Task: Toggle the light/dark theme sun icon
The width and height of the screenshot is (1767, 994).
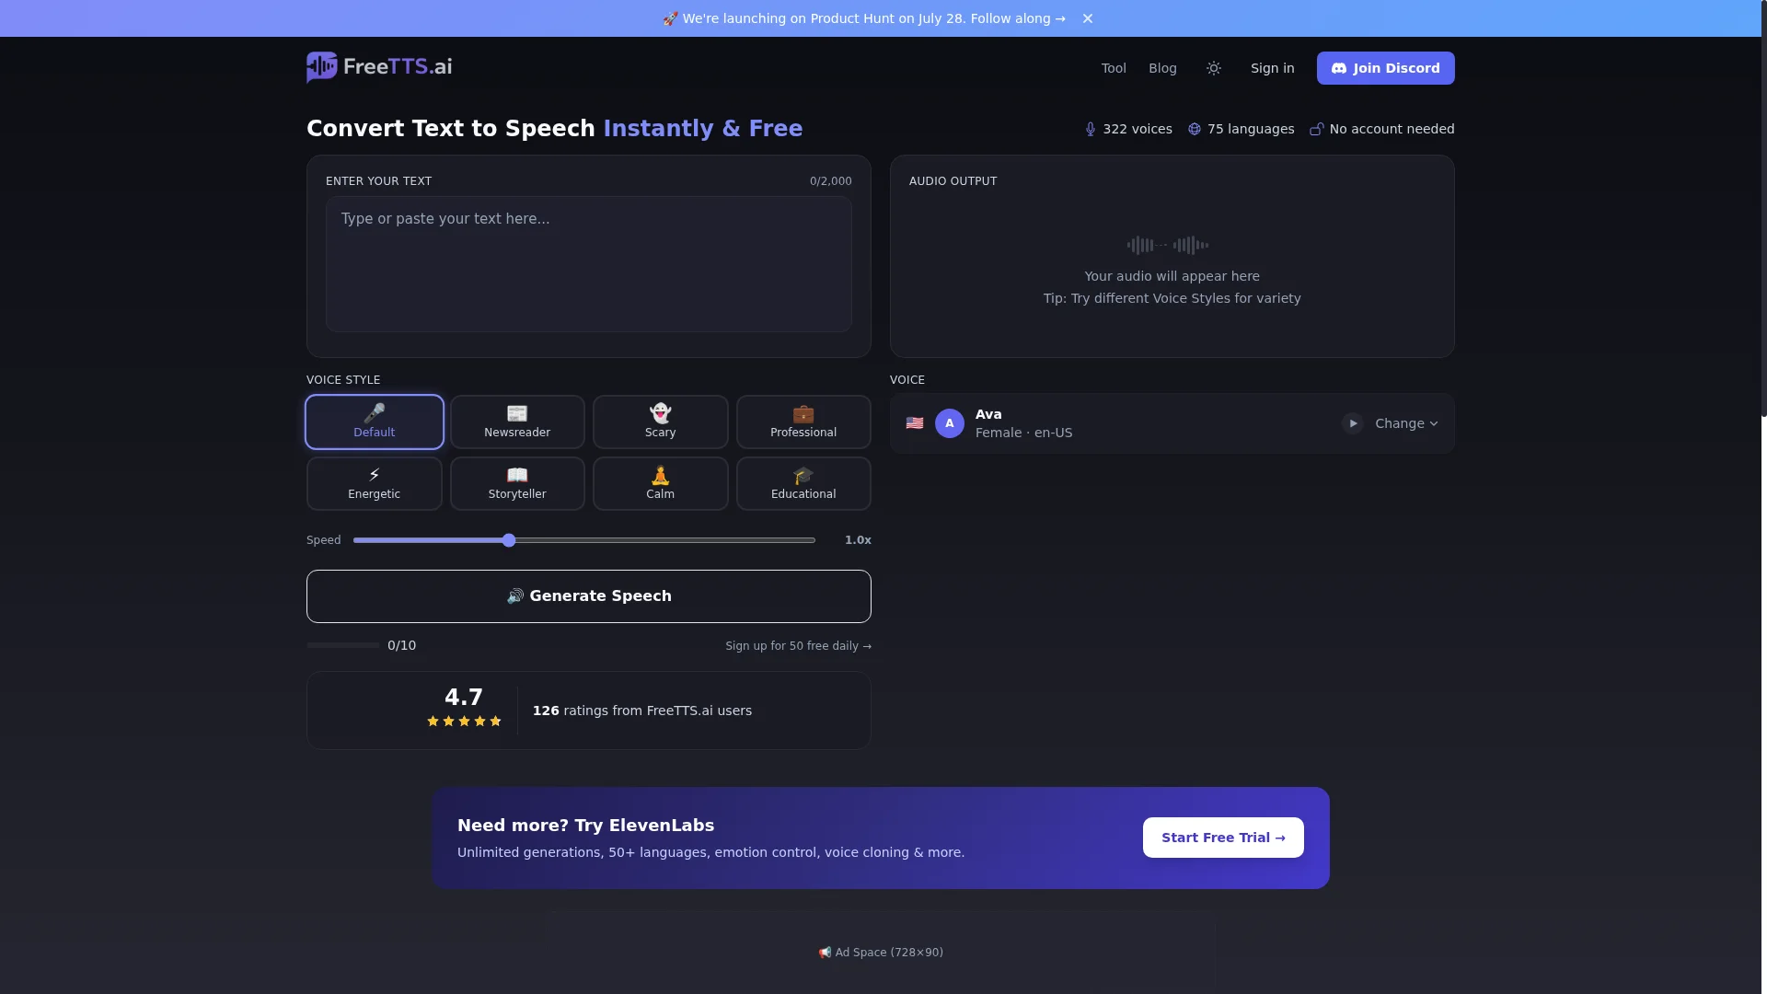Action: coord(1214,68)
